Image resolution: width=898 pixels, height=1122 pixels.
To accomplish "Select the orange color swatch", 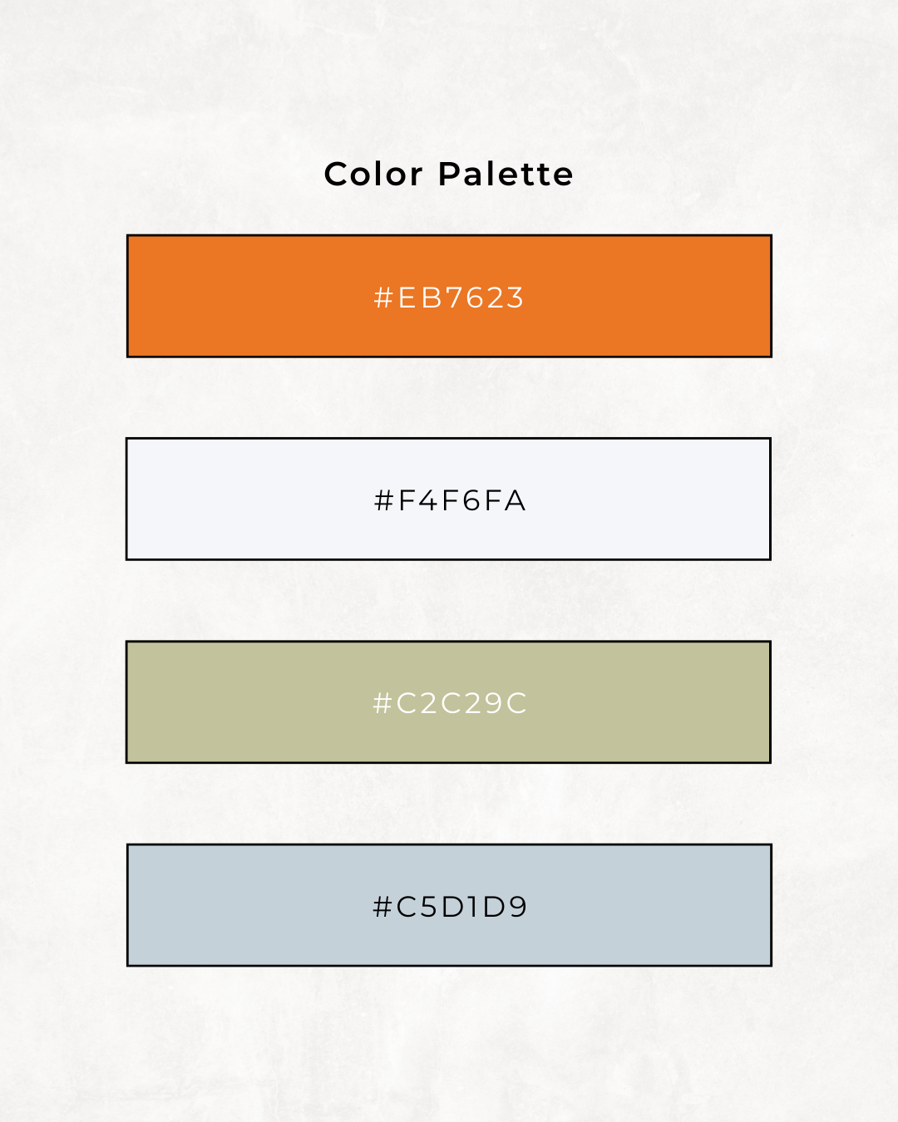I will 449,296.
